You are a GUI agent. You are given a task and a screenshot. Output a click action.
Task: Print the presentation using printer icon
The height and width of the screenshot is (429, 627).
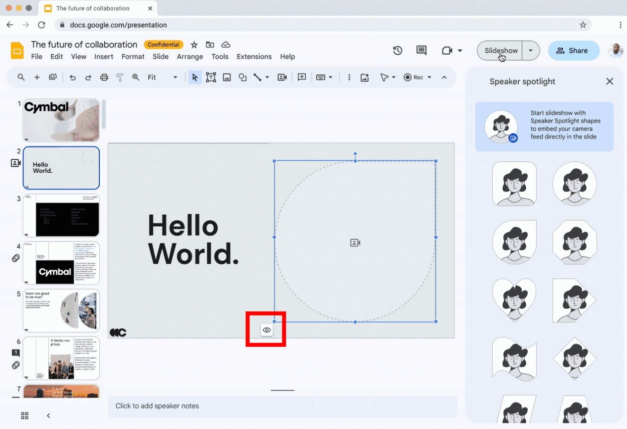tap(104, 77)
